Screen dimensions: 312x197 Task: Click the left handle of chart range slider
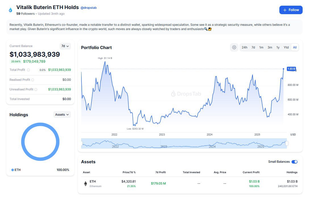click(81, 143)
